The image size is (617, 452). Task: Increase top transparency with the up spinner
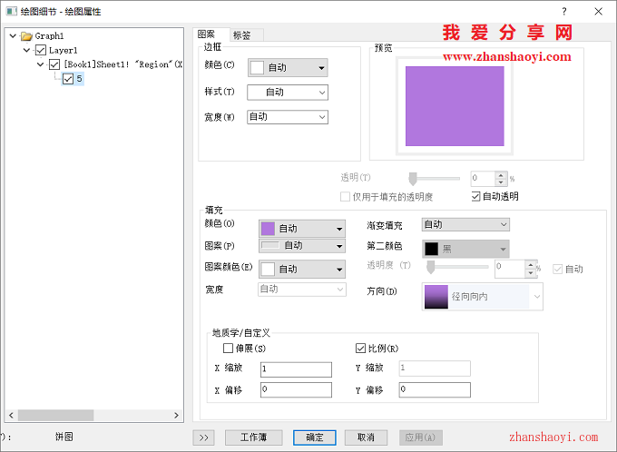click(501, 175)
